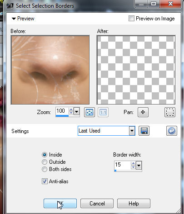Uncheck the Anti-alias checkbox
Image resolution: width=184 pixels, height=214 pixels.
tap(45, 181)
